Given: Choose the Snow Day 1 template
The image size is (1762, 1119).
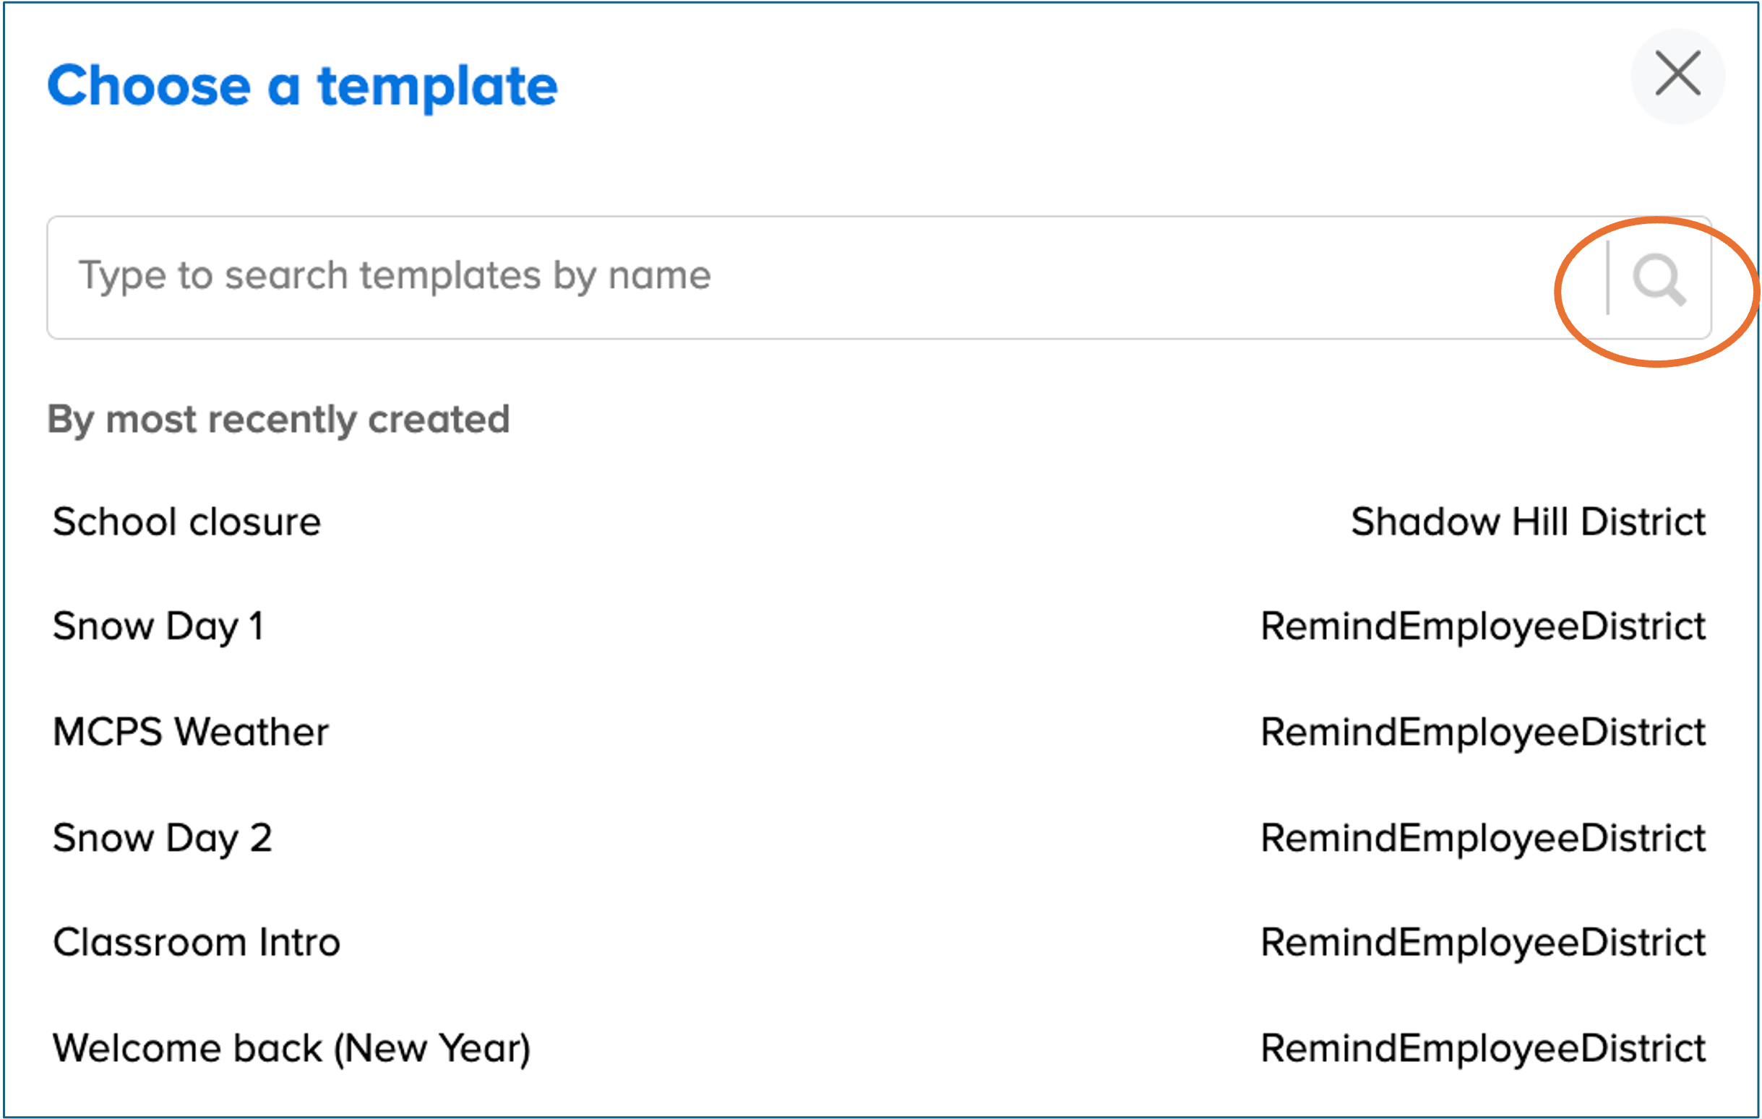Looking at the screenshot, I should coord(158,627).
